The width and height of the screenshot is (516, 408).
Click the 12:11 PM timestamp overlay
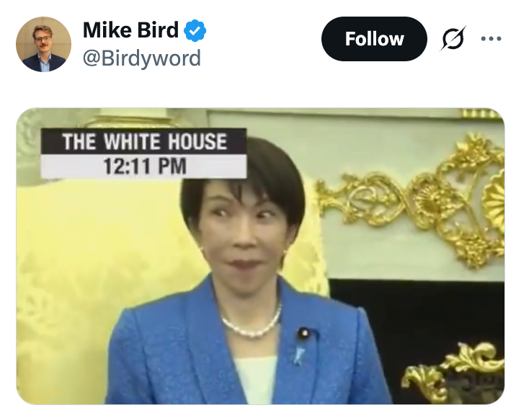tap(144, 167)
